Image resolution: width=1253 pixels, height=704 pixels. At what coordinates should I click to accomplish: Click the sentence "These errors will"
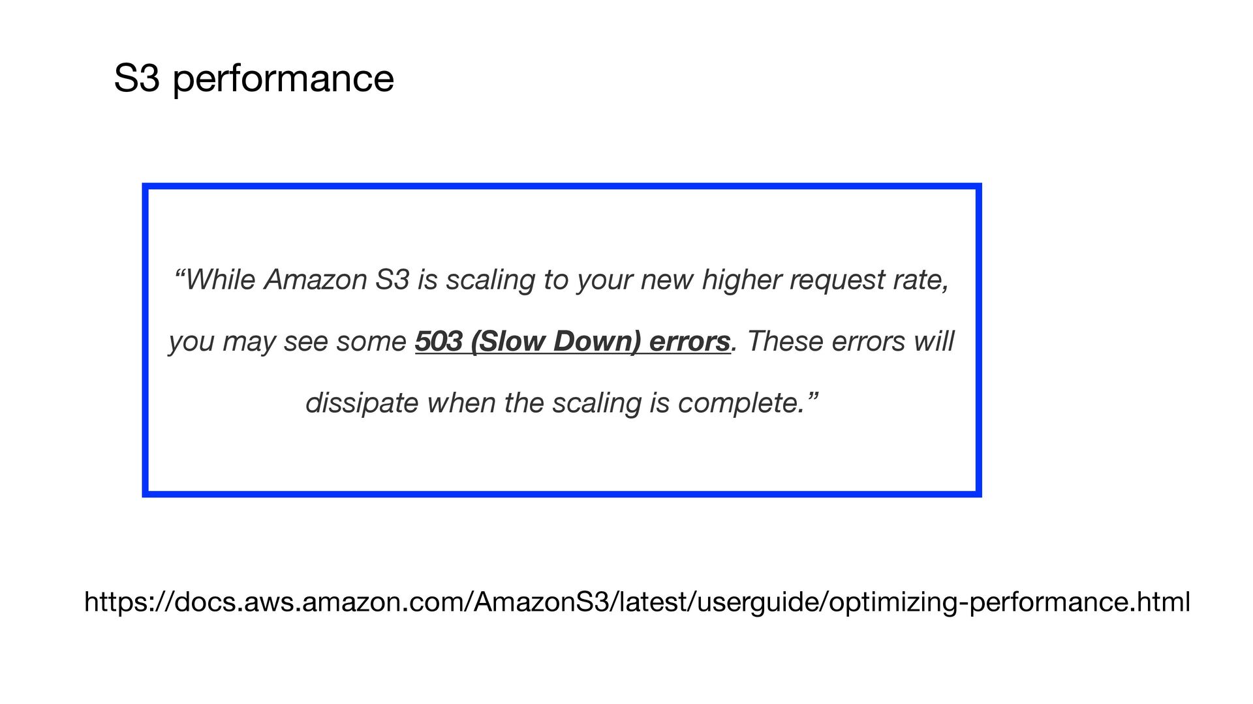tap(850, 341)
